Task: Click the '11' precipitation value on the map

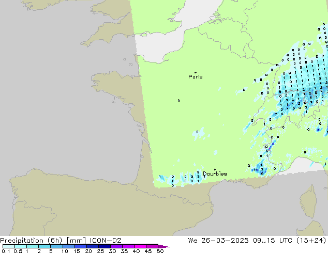Action: tap(256, 170)
